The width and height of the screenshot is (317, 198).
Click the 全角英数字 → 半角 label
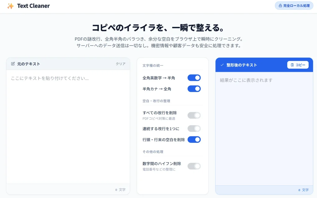[x=159, y=78]
